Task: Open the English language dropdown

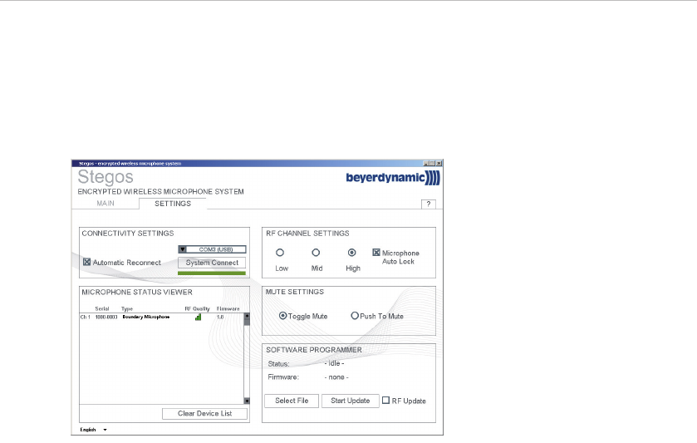Action: [x=93, y=430]
